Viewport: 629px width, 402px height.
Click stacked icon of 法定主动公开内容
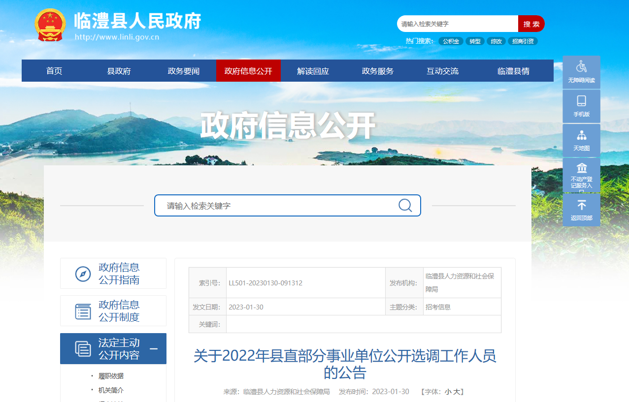[83, 348]
